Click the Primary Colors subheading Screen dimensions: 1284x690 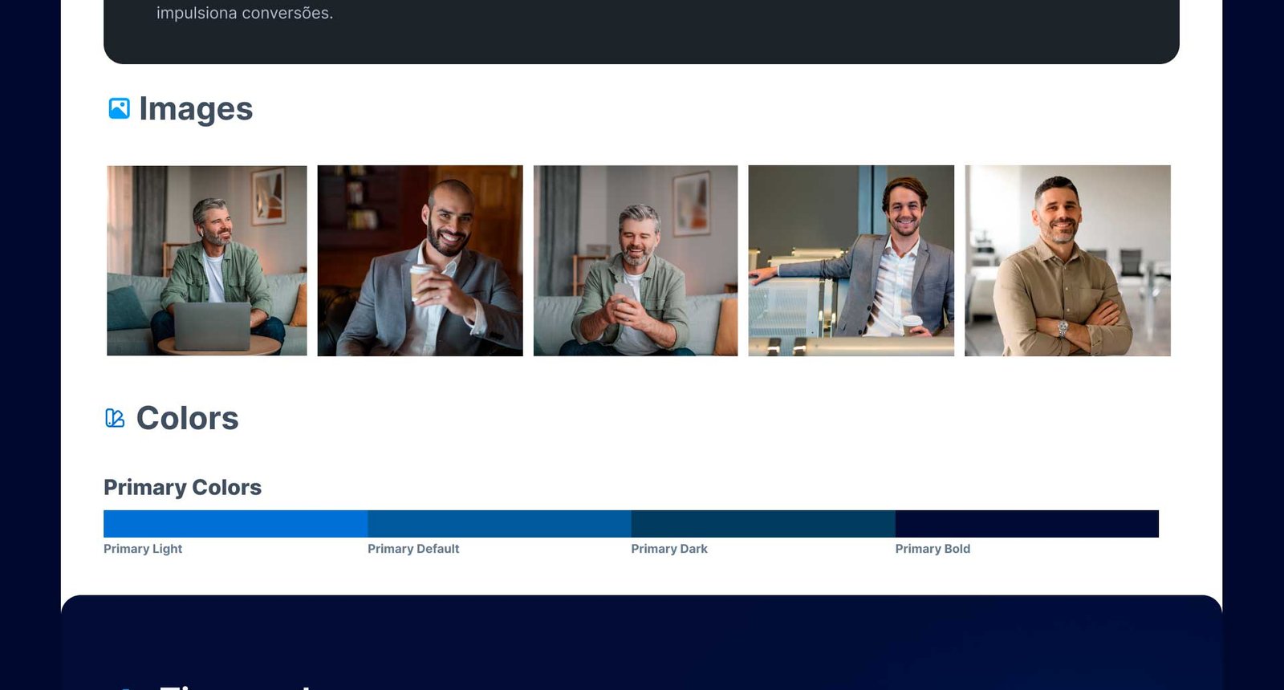pos(182,487)
